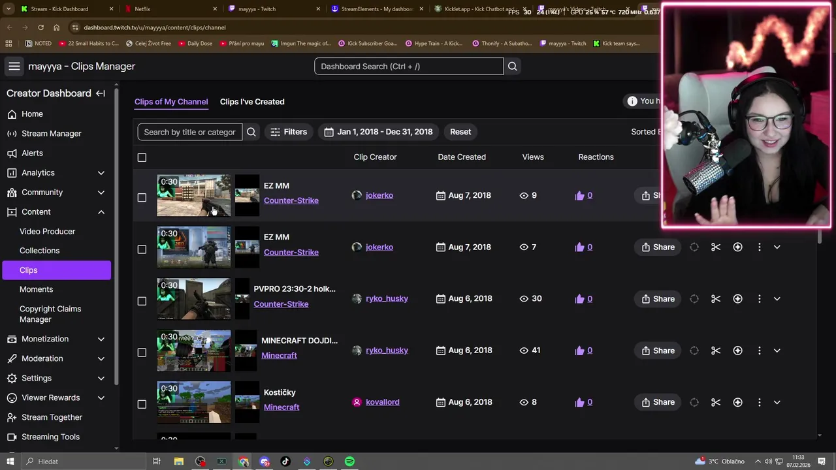Screen dimensions: 836x470
Task: Open more options for second EZ MM clip
Action: pyautogui.click(x=759, y=247)
